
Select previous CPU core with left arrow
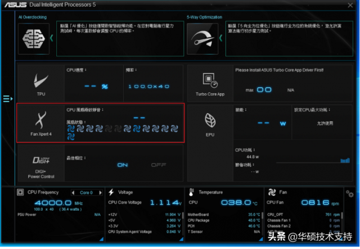point(73,193)
